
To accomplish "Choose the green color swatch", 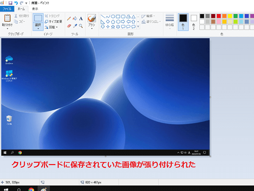I will point(235,16).
